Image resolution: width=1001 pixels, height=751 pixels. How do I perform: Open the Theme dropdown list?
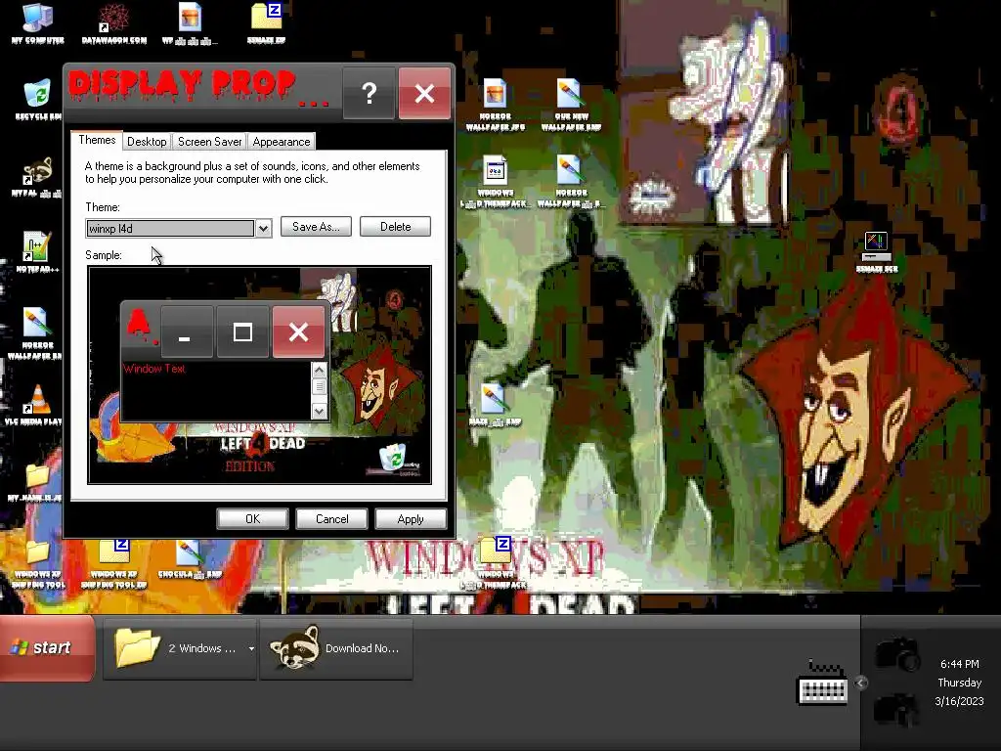(x=263, y=229)
